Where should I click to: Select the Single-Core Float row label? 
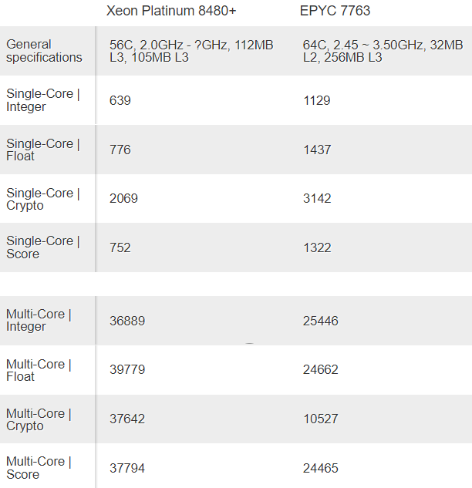(42, 150)
